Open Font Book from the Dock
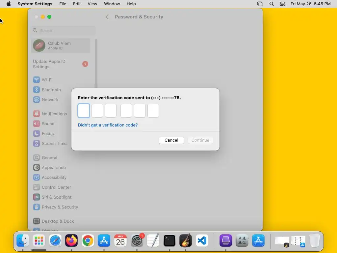 (242, 240)
